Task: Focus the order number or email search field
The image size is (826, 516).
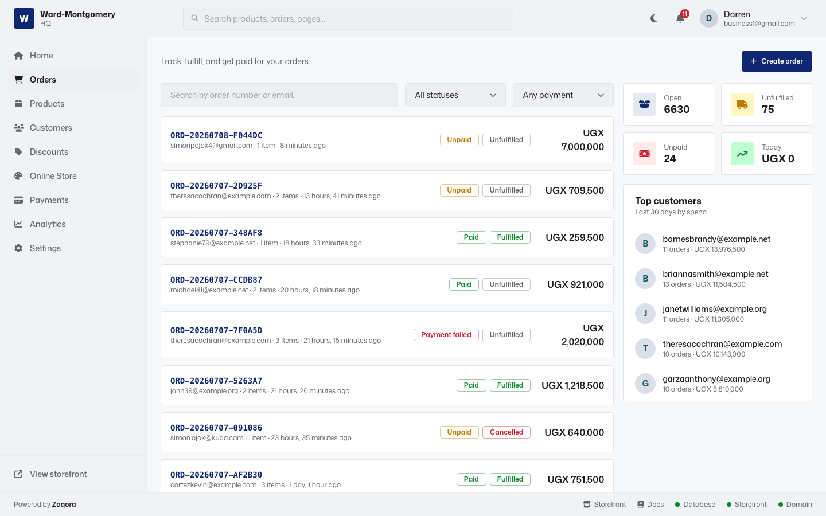Action: (279, 95)
